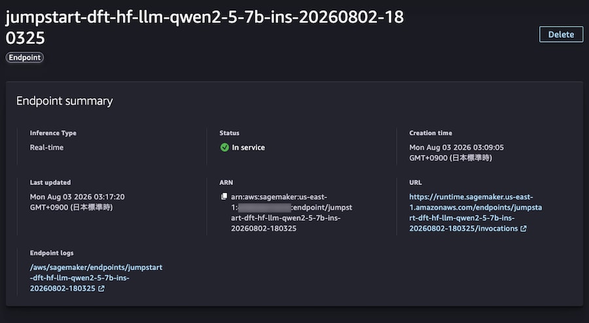Image resolution: width=589 pixels, height=323 pixels.
Task: Click the Endpoint badge under the title
Action: coord(24,58)
